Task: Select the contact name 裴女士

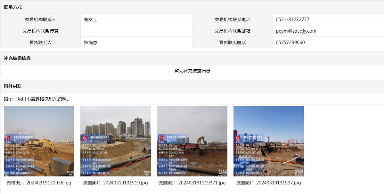Action: [90, 19]
